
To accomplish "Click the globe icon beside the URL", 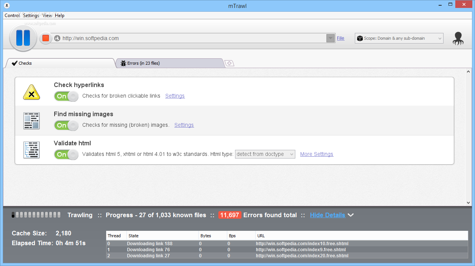I will pos(57,38).
